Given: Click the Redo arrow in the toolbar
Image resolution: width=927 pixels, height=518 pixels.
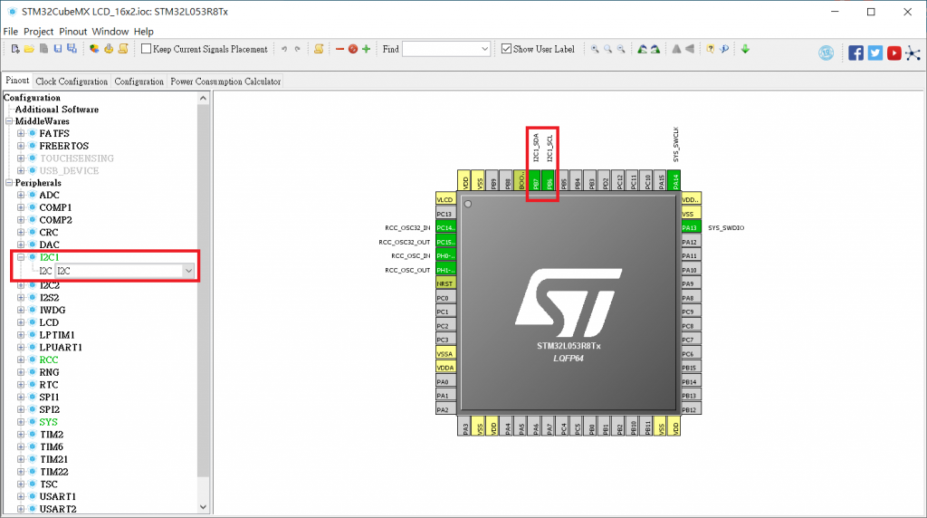Looking at the screenshot, I should pos(297,49).
